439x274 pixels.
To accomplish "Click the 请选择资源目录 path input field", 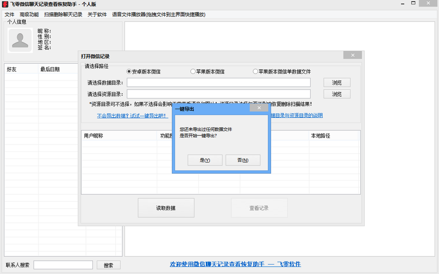I will [x=219, y=94].
